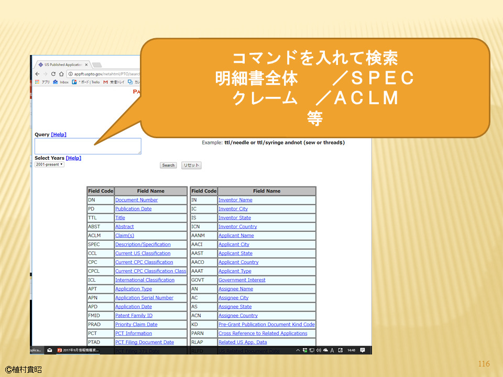
Task: Open the Priority Claim Date link
Action: tap(136, 325)
